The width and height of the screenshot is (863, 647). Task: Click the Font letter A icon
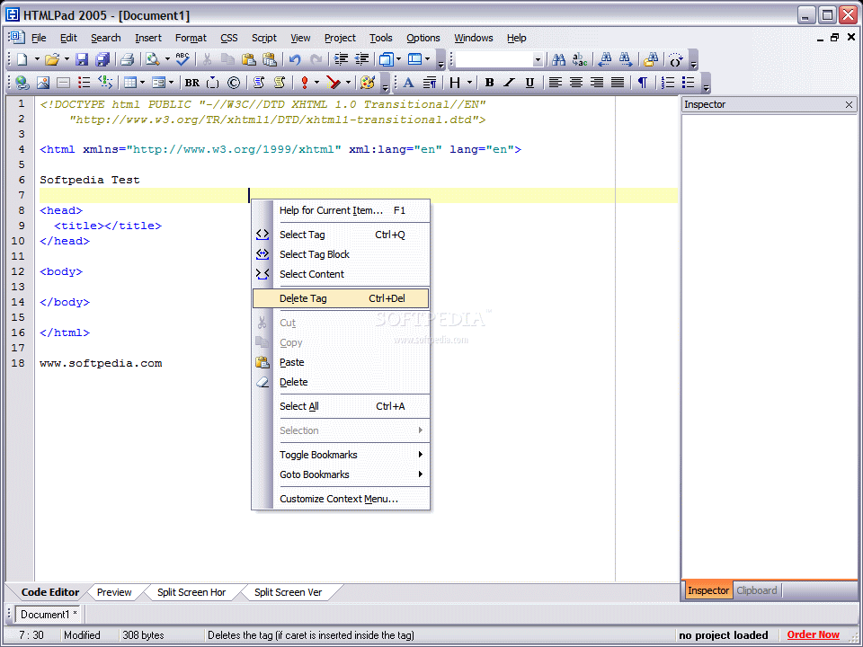408,83
